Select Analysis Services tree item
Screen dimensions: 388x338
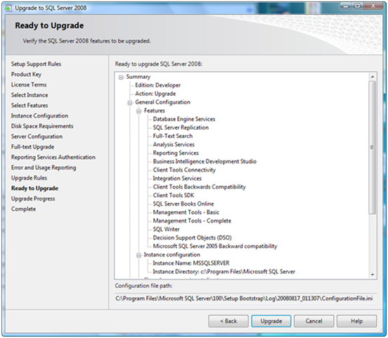(174, 144)
